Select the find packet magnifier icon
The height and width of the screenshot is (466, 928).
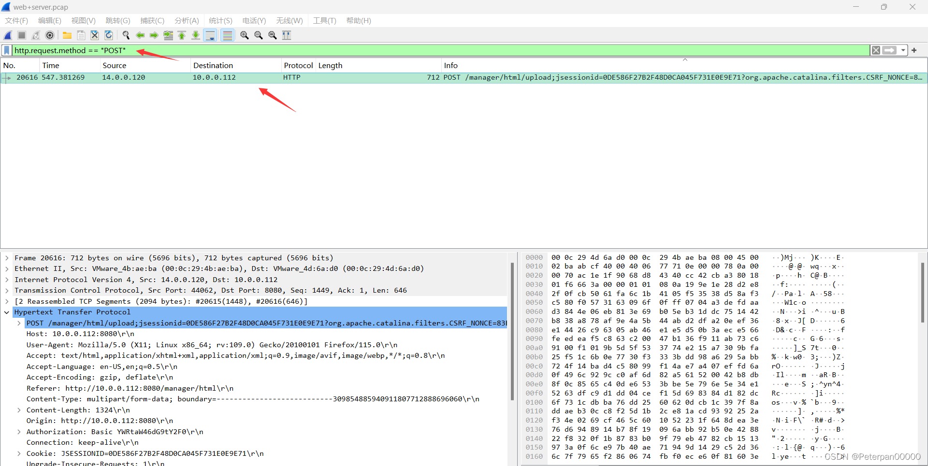126,35
